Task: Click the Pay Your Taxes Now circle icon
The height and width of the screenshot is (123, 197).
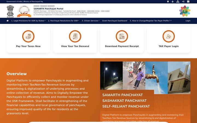Action: pos(28,36)
